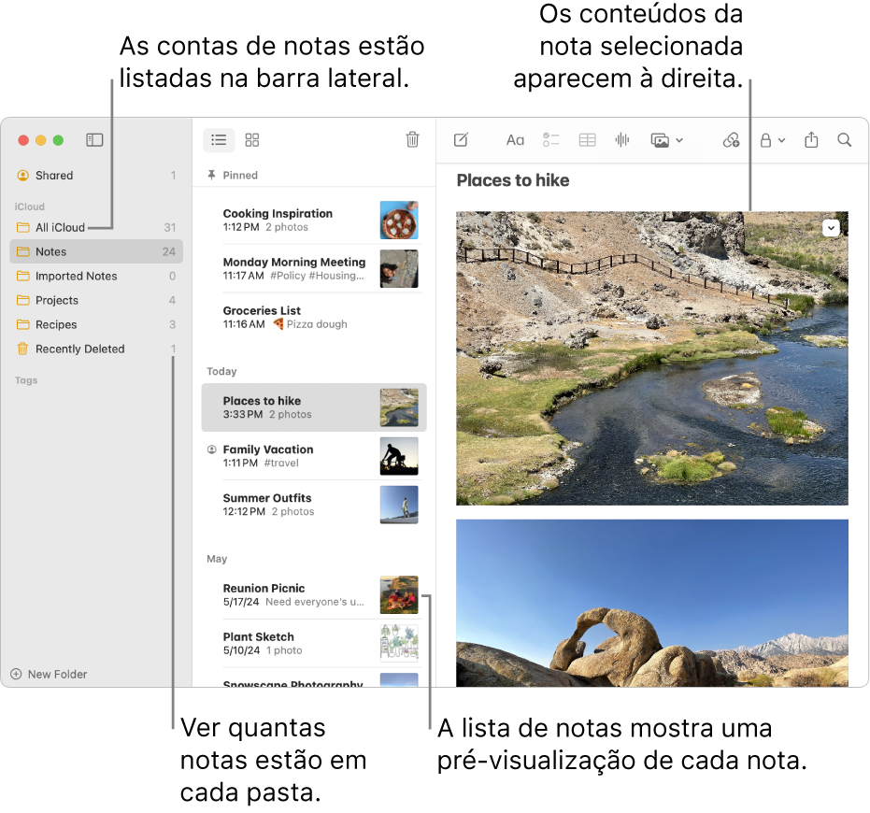Click the pin icon beside Pinned

[x=211, y=175]
